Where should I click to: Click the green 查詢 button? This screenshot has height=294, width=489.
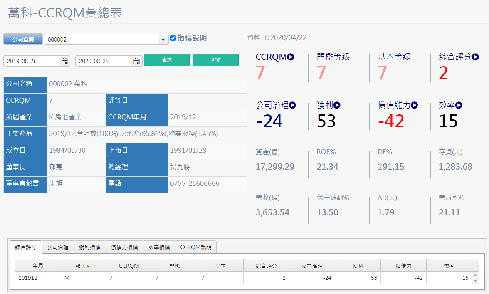[167, 60]
